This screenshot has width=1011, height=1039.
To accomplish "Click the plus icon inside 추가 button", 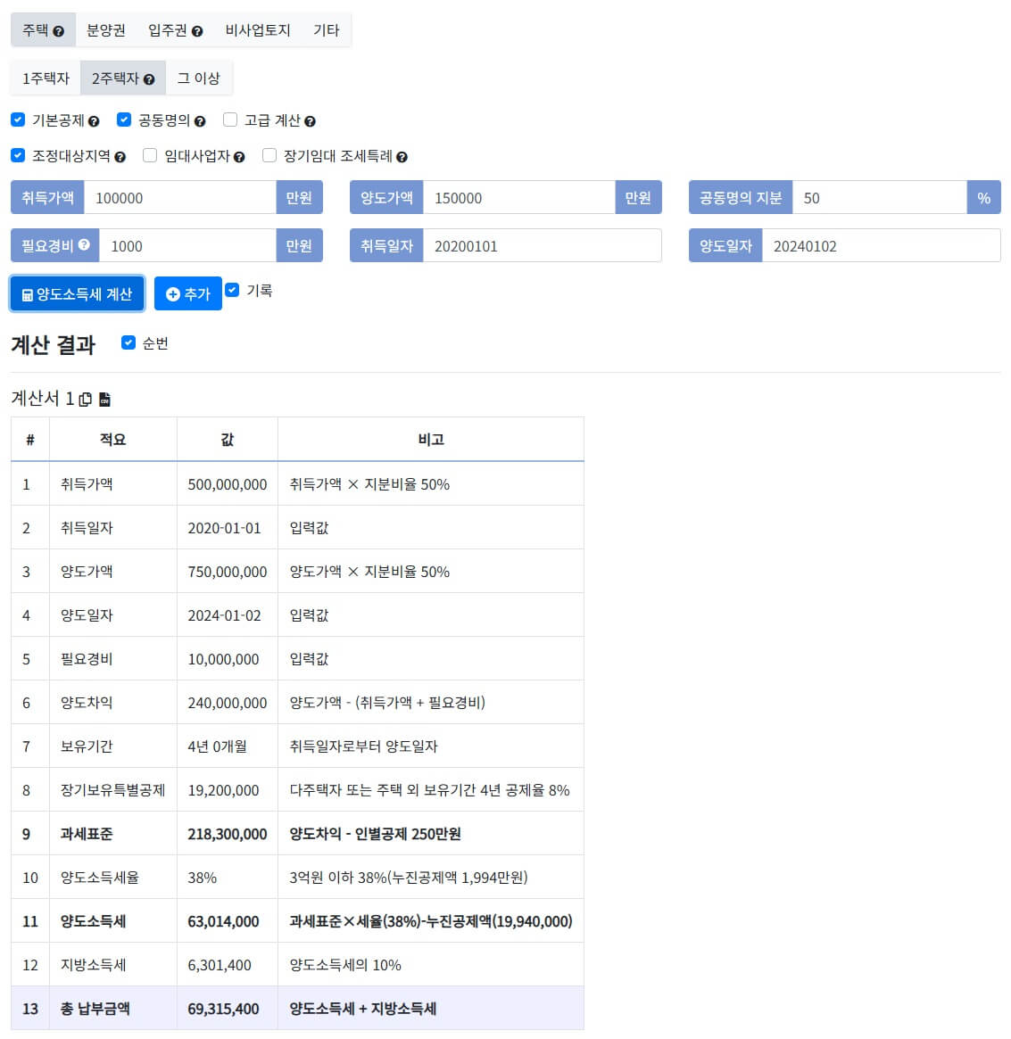I will pyautogui.click(x=171, y=293).
